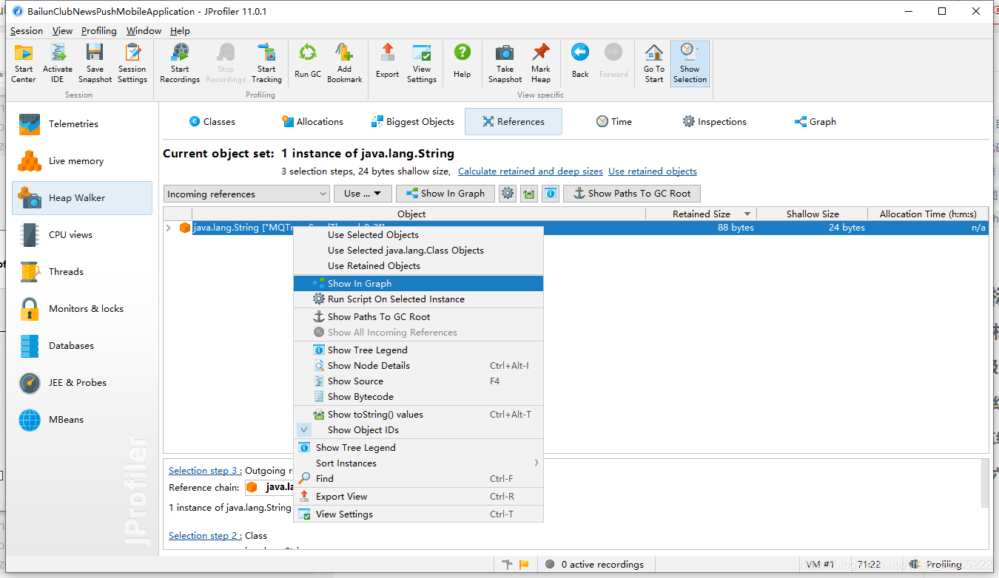Open the Start Center toolbar button
This screenshot has height=578, width=999.
pos(24,63)
